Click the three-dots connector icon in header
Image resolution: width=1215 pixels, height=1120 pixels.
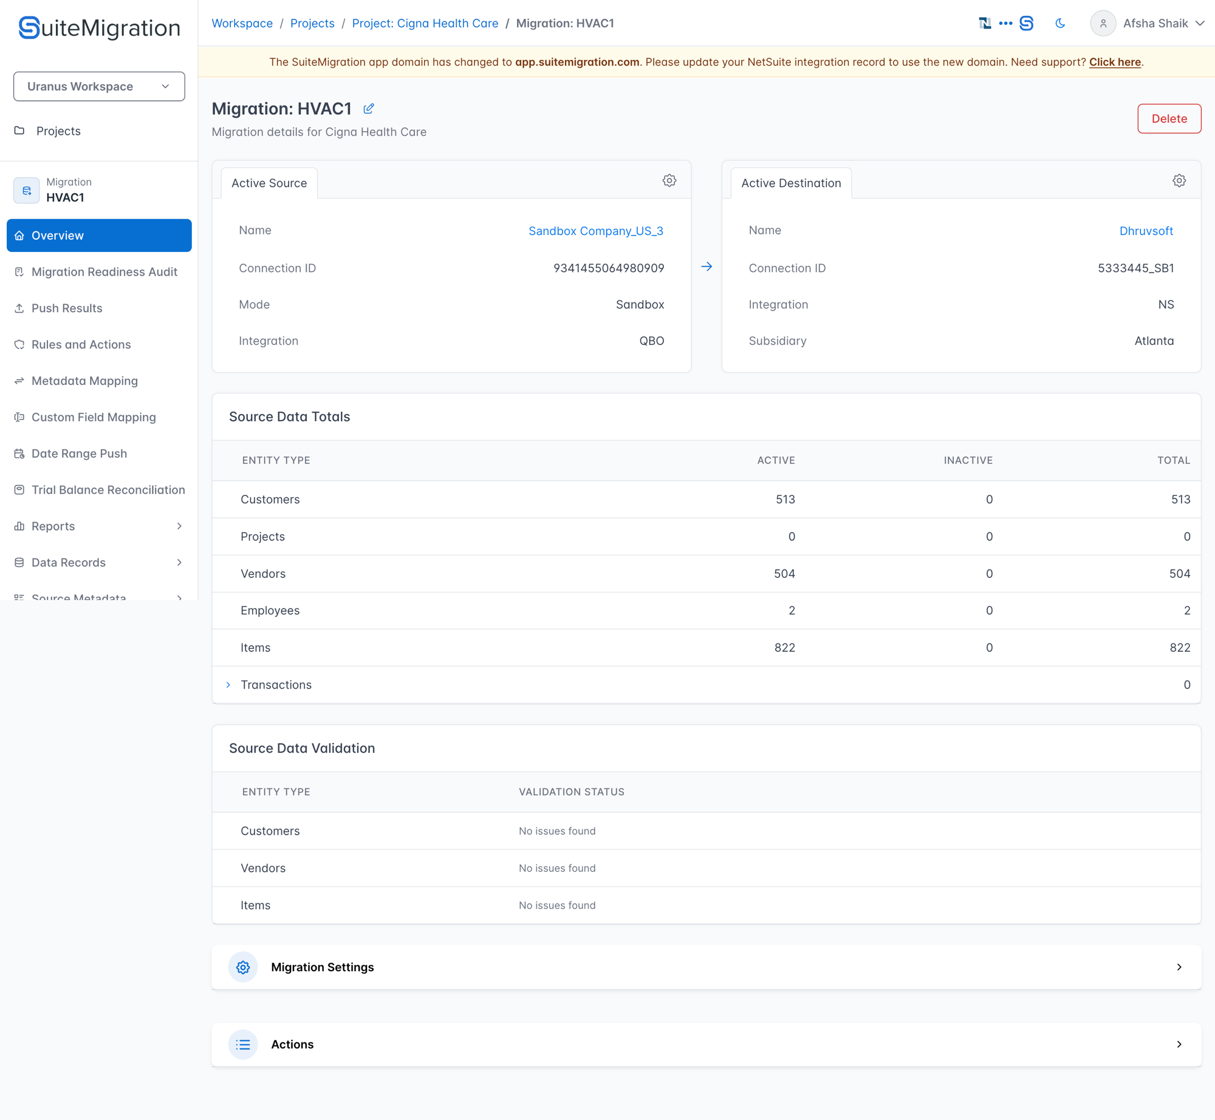coord(1005,24)
